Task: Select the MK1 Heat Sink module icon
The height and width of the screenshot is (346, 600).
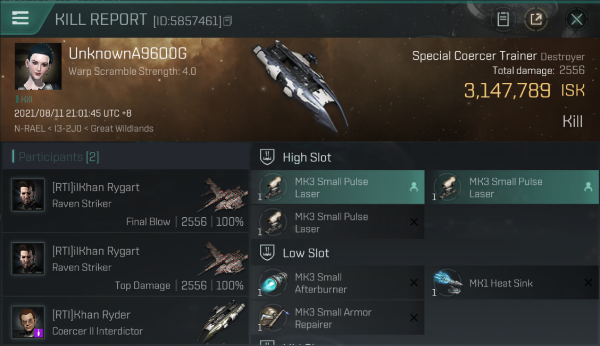Action: 448,283
